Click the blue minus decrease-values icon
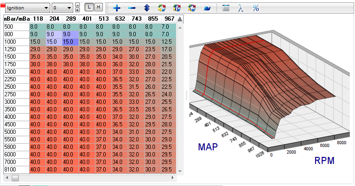Viewport: 355px width, 186px height. (x=131, y=8)
